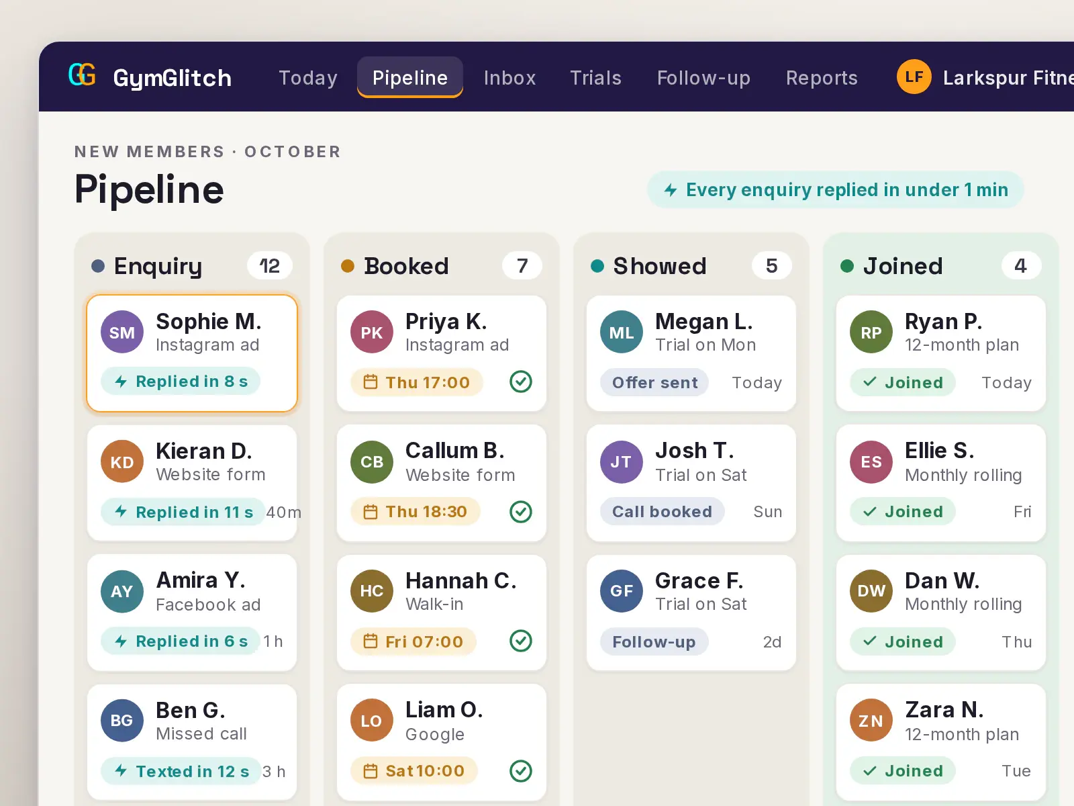Image resolution: width=1074 pixels, height=806 pixels.
Task: Click Fri 07:00 booking chip for Hannah C.
Action: (413, 641)
